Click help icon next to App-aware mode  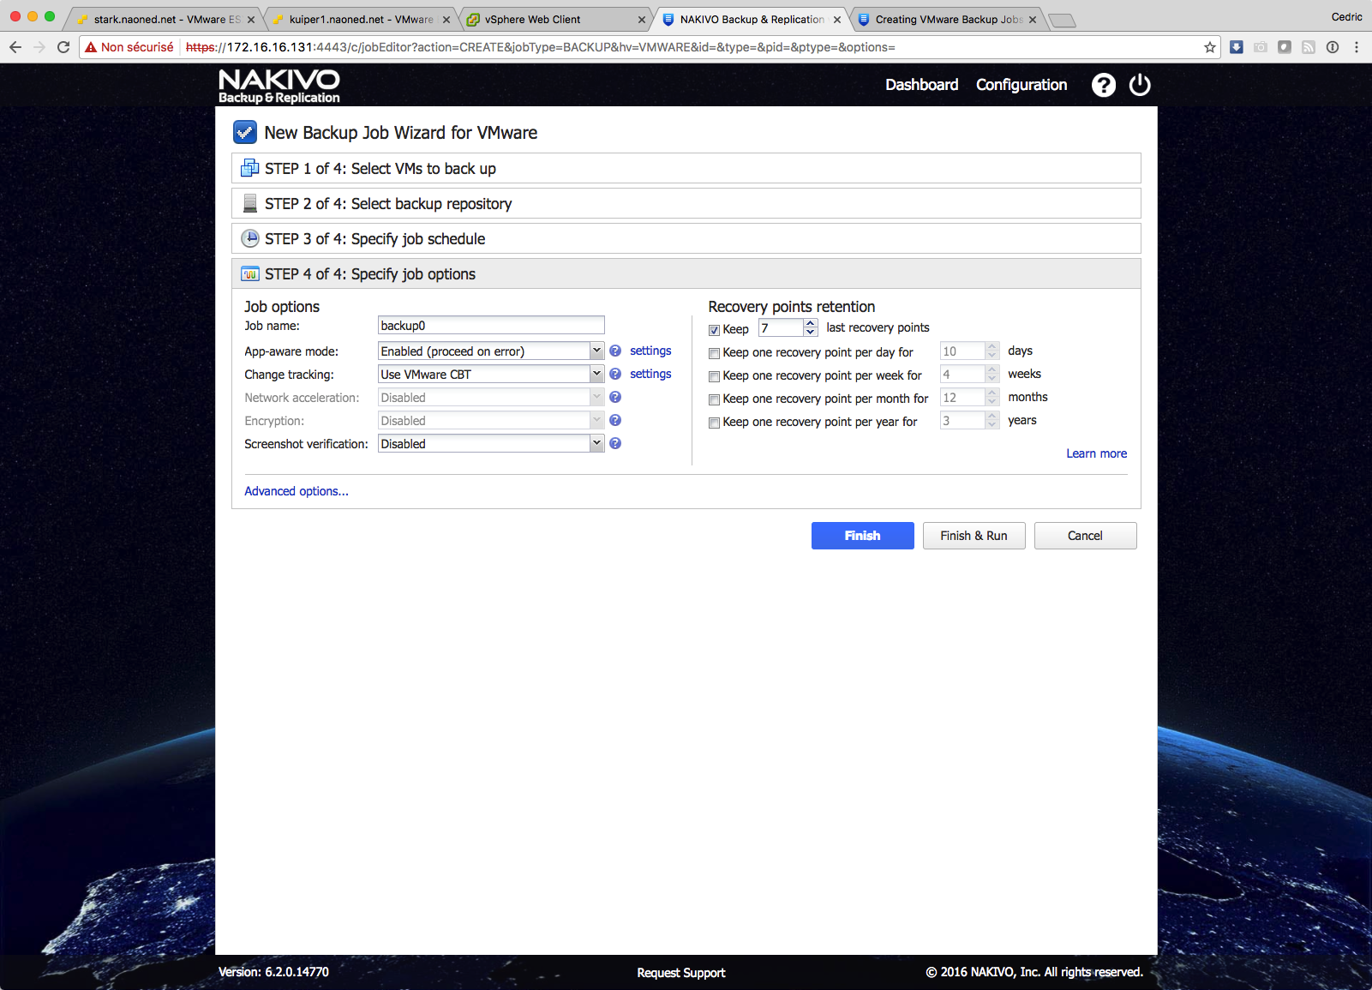tap(615, 351)
